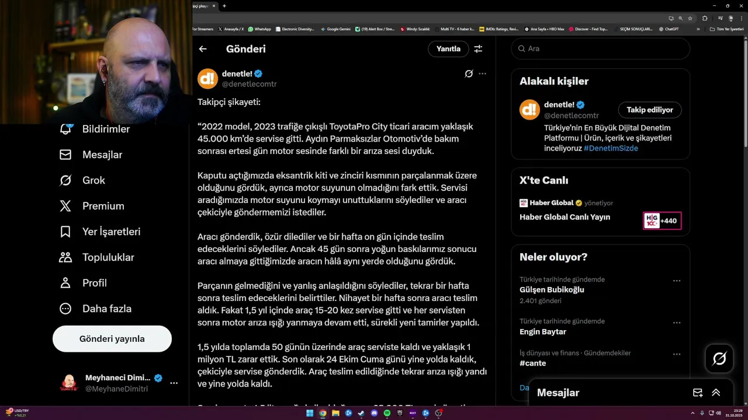This screenshot has width=748, height=420.
Task: Open the Gülşen Bubikoğlu trend
Action: pyautogui.click(x=552, y=290)
